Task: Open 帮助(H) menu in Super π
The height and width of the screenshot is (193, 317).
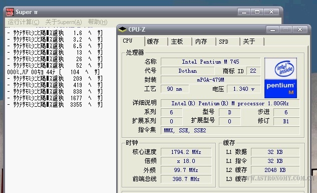Action: 98,22
